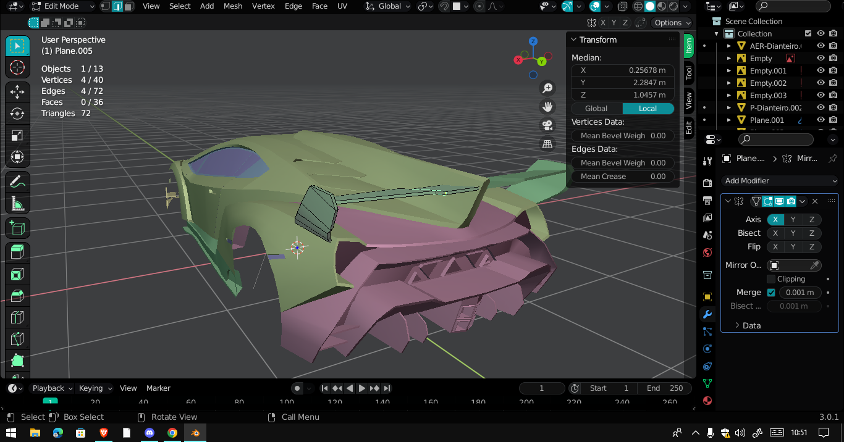The height and width of the screenshot is (442, 844).
Task: Switch Median to Global coordinates
Action: [x=596, y=109]
